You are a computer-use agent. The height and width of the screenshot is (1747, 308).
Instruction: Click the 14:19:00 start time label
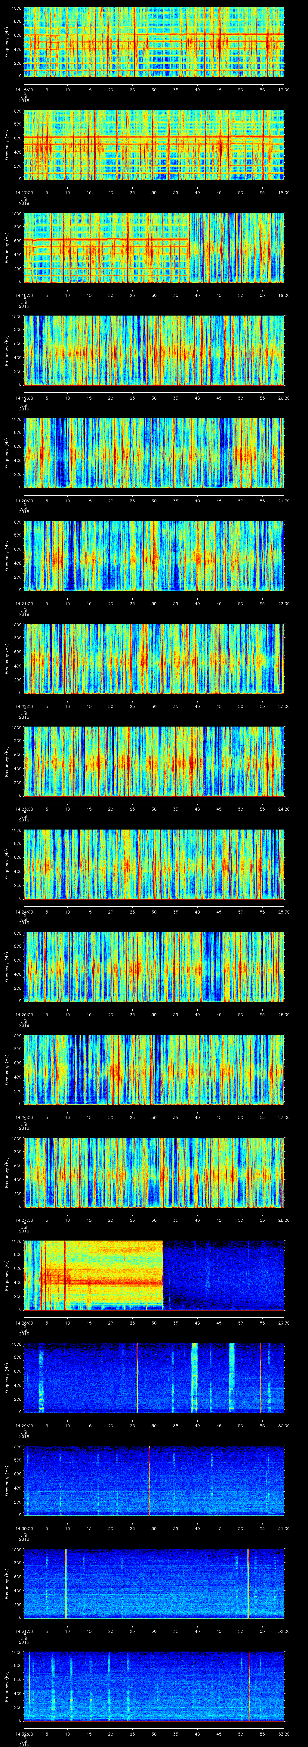[x=24, y=397]
